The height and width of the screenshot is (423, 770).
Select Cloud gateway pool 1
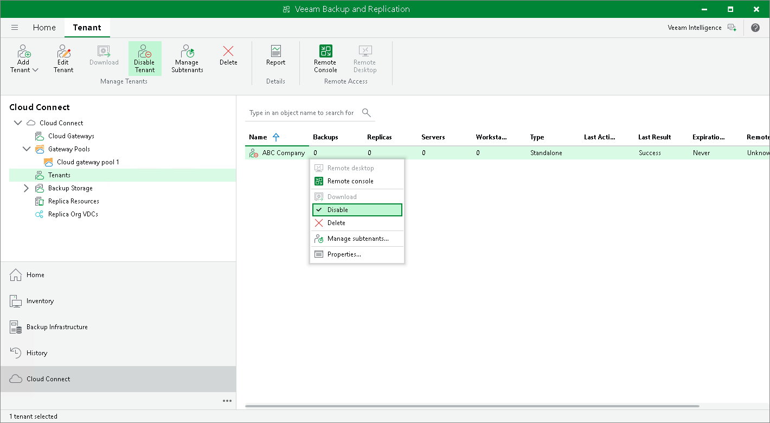coord(88,162)
